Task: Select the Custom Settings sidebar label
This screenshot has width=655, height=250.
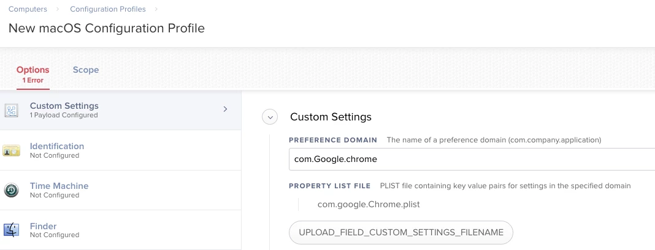Action: click(x=64, y=106)
